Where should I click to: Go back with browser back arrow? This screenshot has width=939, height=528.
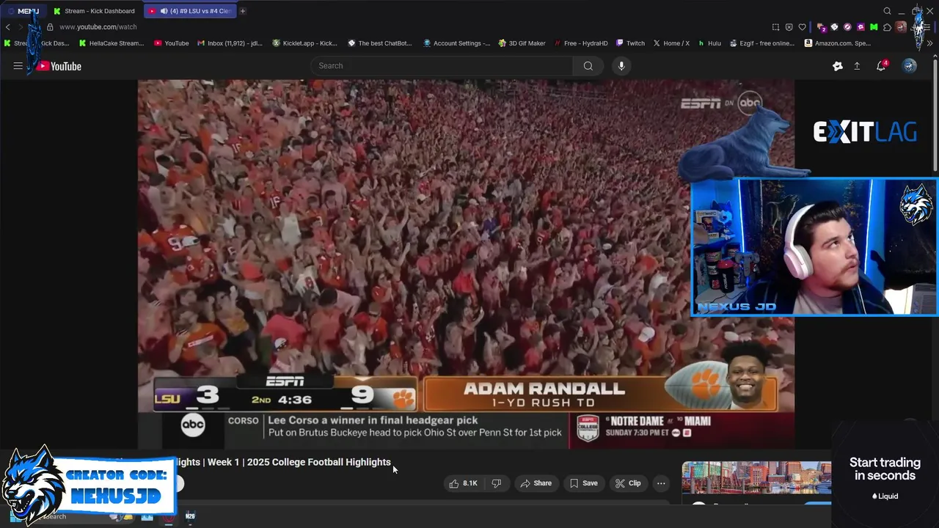click(x=7, y=27)
